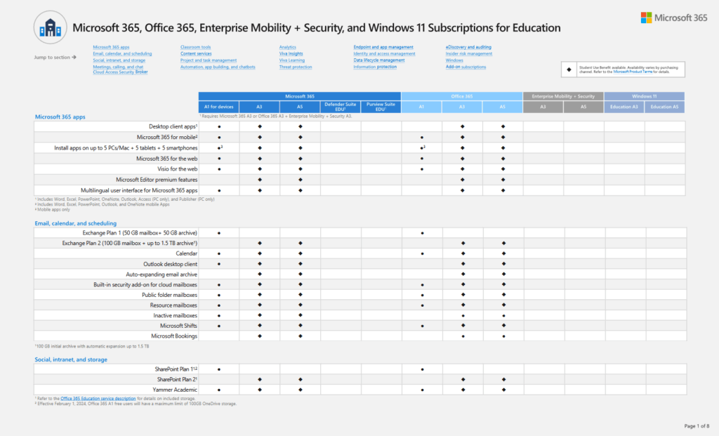Open the Analytics section link
Image resolution: width=719 pixels, height=436 pixels.
[287, 47]
